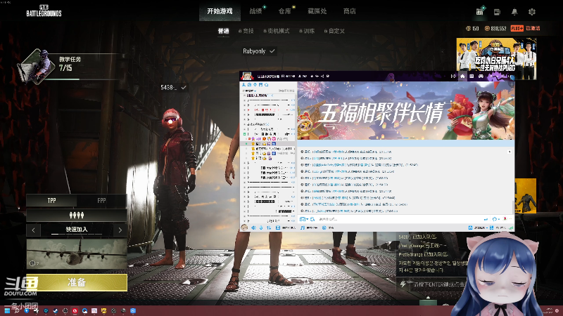Click the PUBG Battlegrounds logo
The image size is (563, 316).
pyautogui.click(x=44, y=11)
